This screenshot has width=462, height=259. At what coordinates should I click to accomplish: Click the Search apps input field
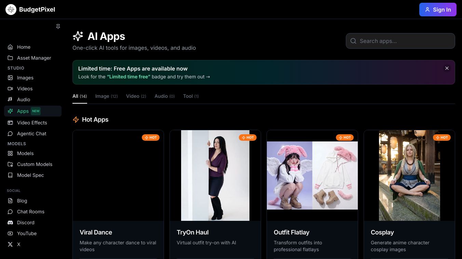click(400, 41)
